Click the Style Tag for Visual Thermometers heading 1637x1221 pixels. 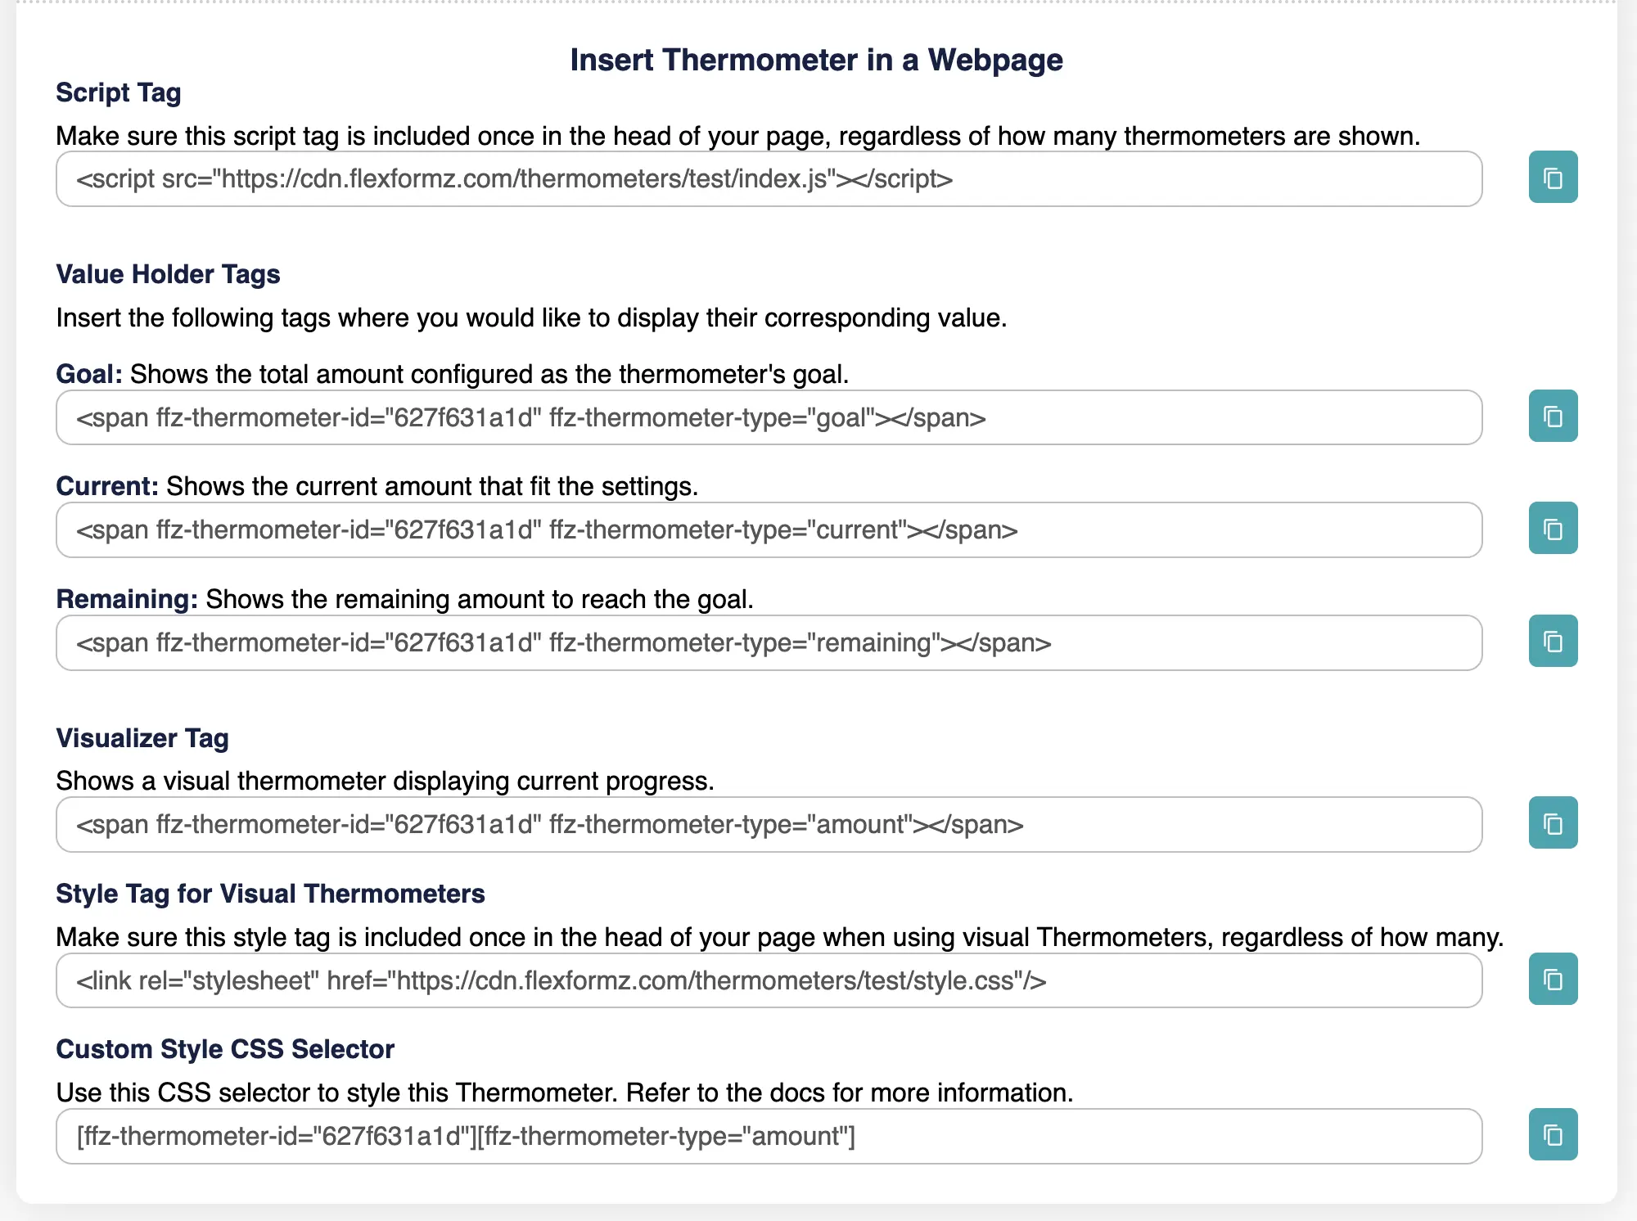tap(270, 894)
